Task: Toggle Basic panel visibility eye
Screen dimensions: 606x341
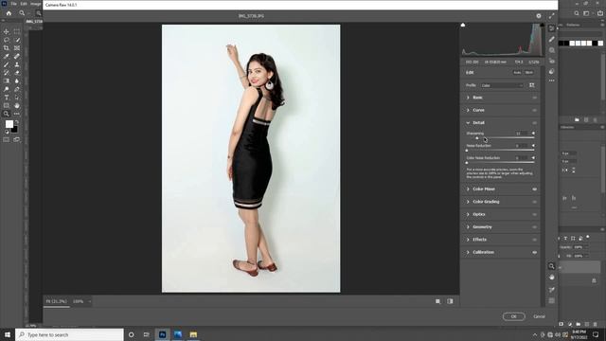Action: tap(534, 98)
